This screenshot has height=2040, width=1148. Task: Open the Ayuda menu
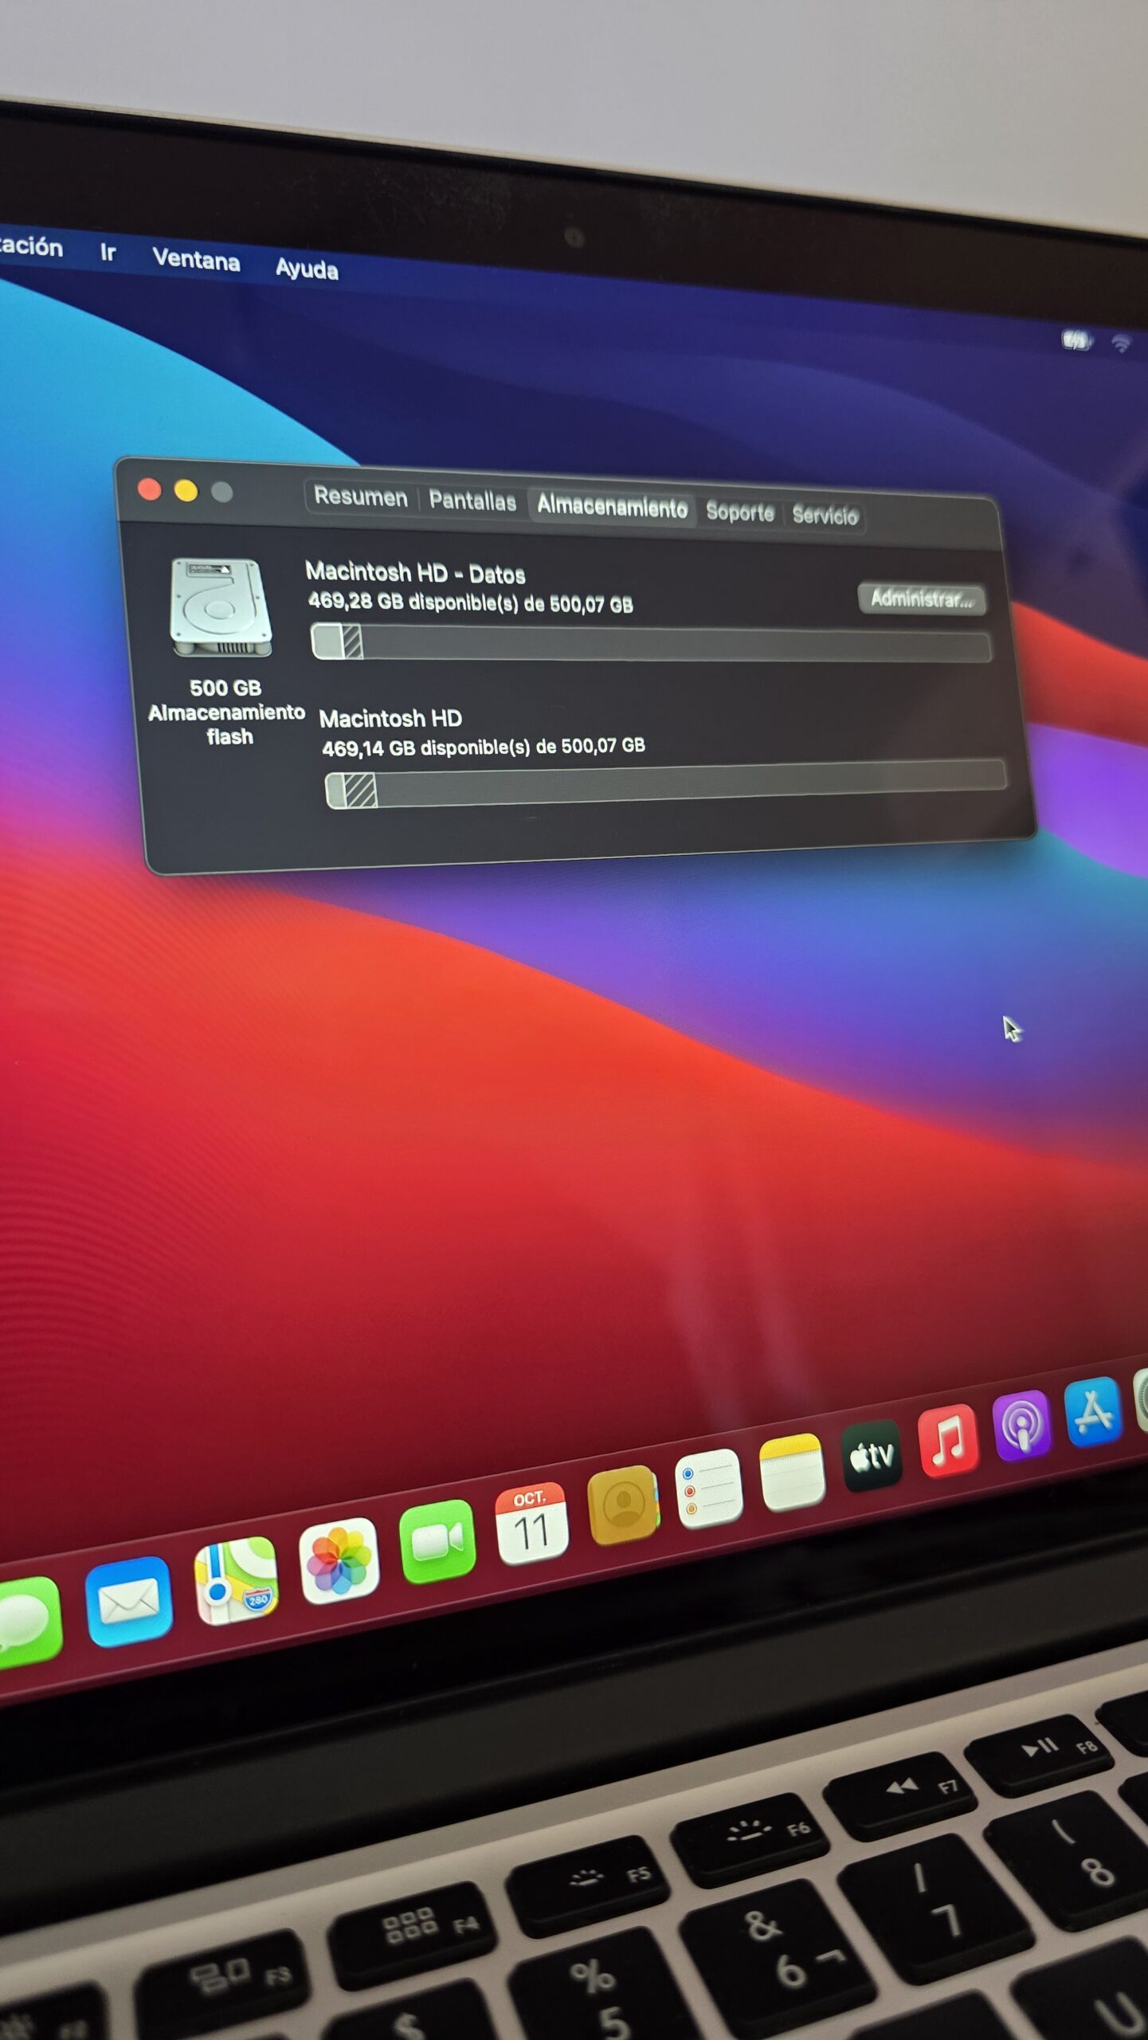[x=307, y=269]
